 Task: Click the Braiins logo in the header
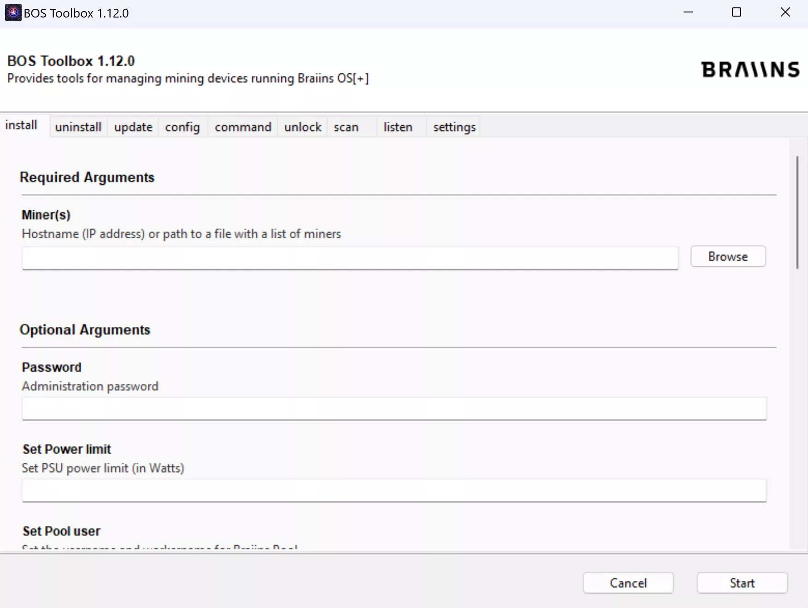tap(750, 70)
